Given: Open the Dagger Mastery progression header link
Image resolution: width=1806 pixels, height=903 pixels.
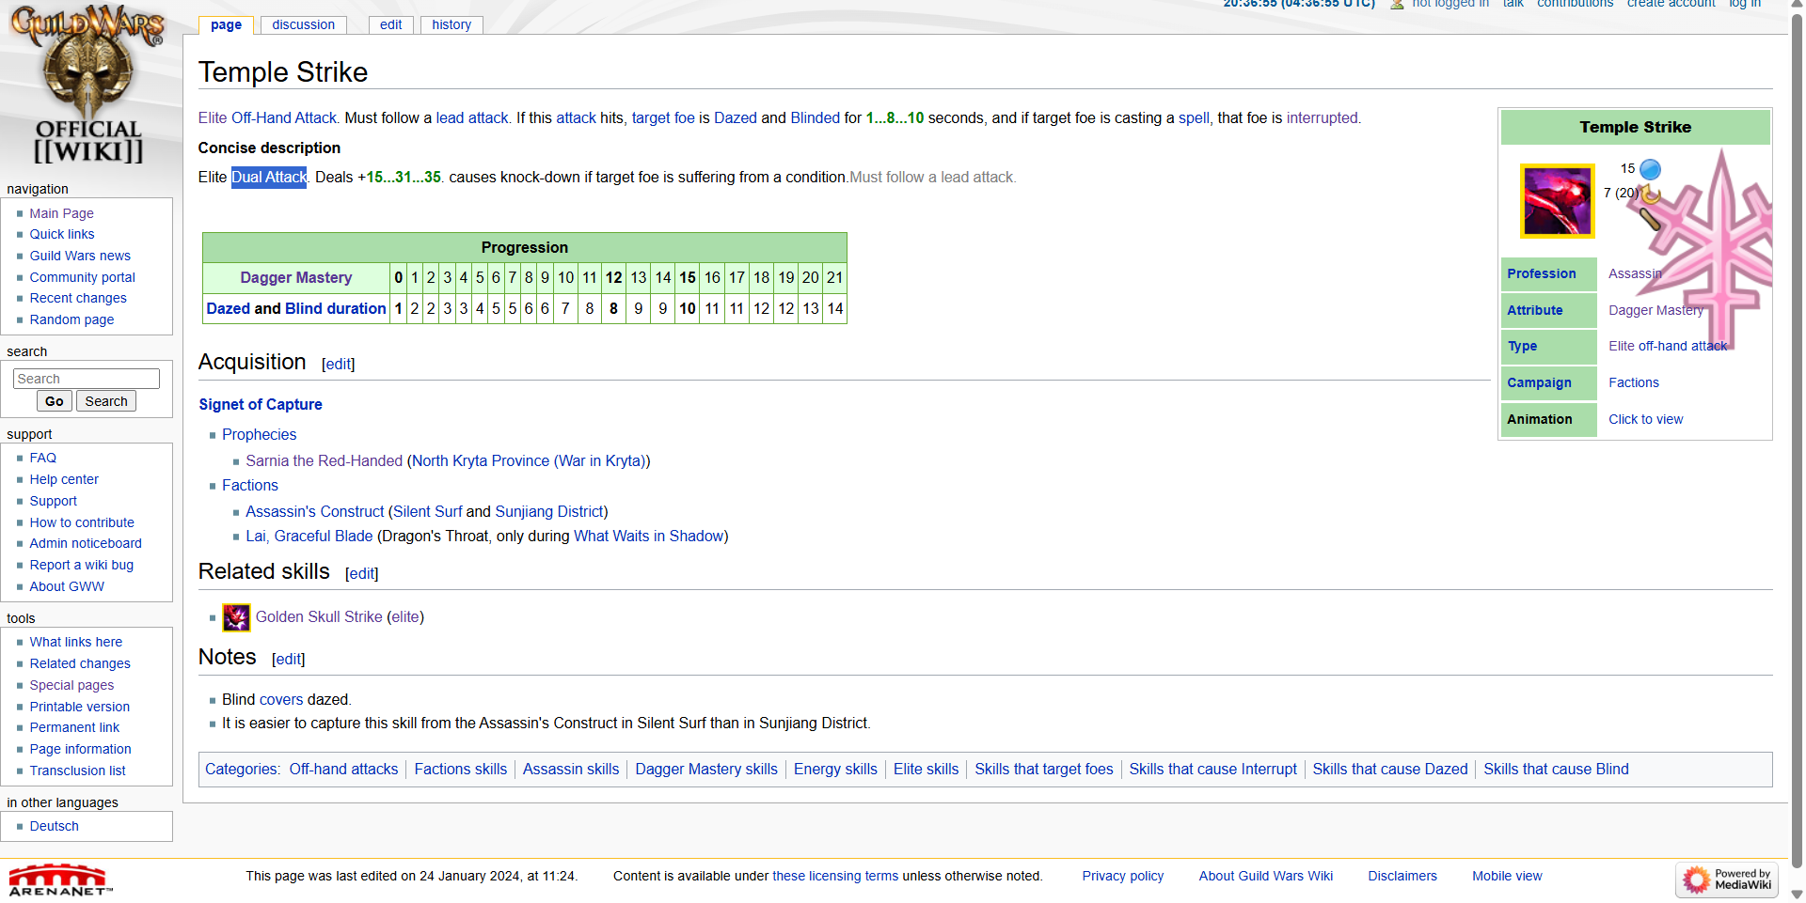Looking at the screenshot, I should pyautogui.click(x=296, y=278).
